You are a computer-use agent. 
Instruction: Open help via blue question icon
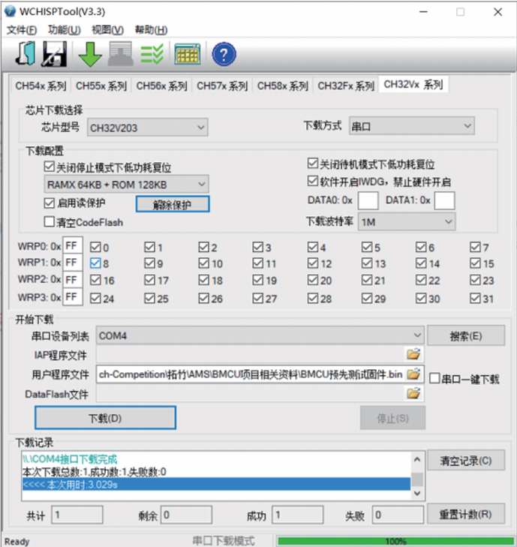point(224,54)
